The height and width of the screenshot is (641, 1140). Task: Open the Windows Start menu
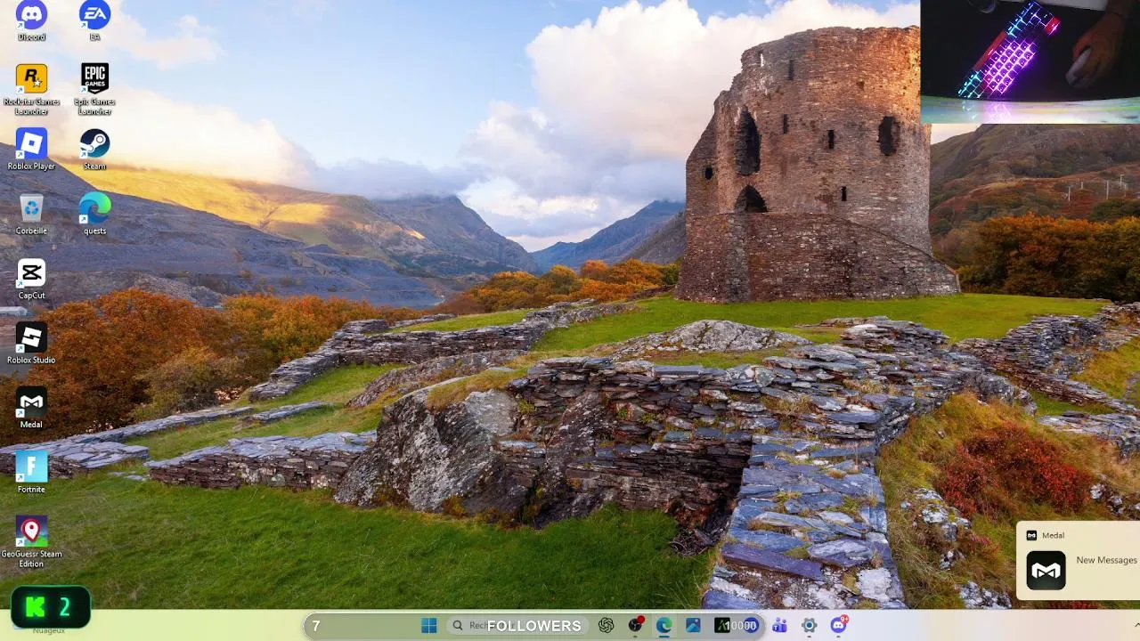click(429, 626)
